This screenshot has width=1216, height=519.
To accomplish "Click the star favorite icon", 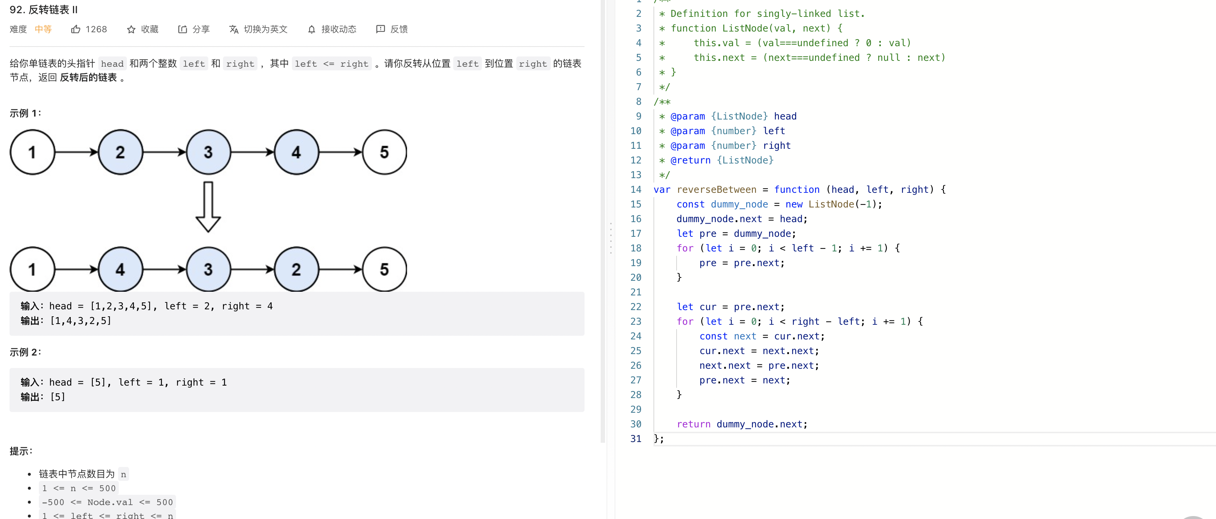I will coord(131,29).
